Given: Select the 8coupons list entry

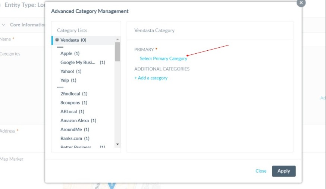Looking at the screenshot, I should click(74, 103).
